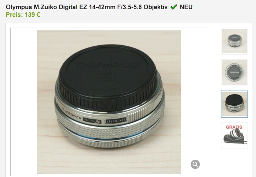Click the black rear cap in main photo
The width and height of the screenshot is (256, 177).
[108, 77]
